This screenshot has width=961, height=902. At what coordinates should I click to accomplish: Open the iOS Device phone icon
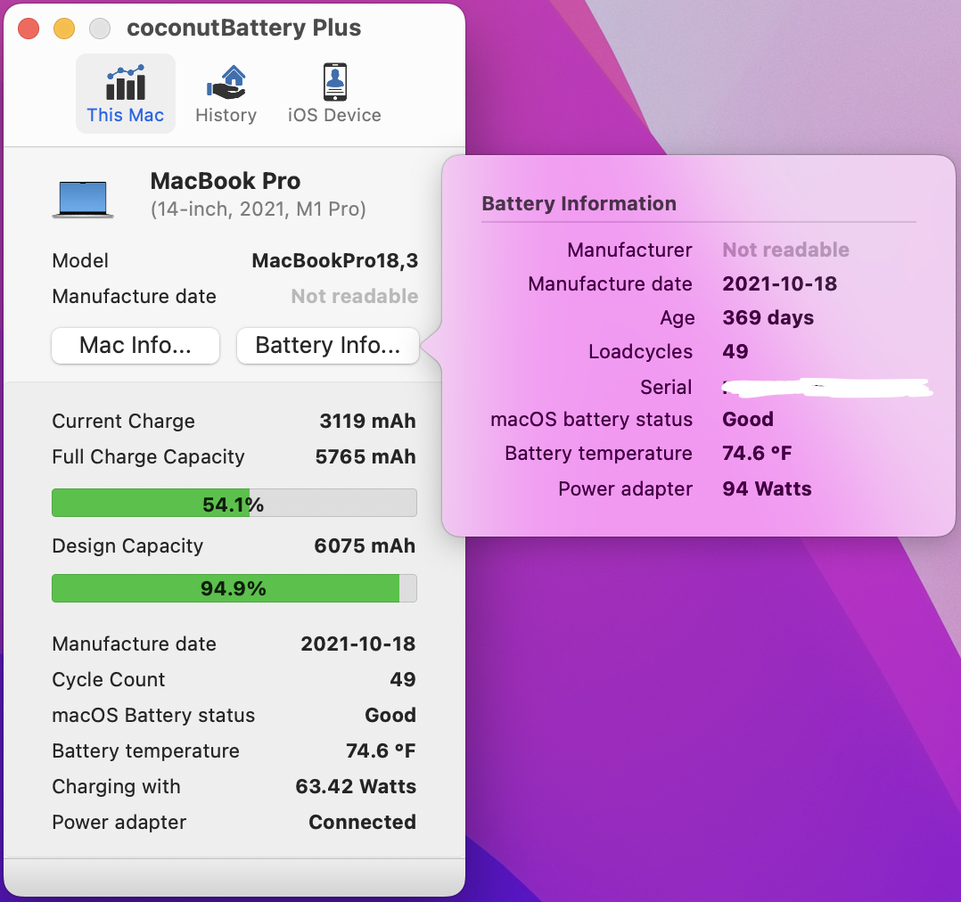[x=334, y=81]
